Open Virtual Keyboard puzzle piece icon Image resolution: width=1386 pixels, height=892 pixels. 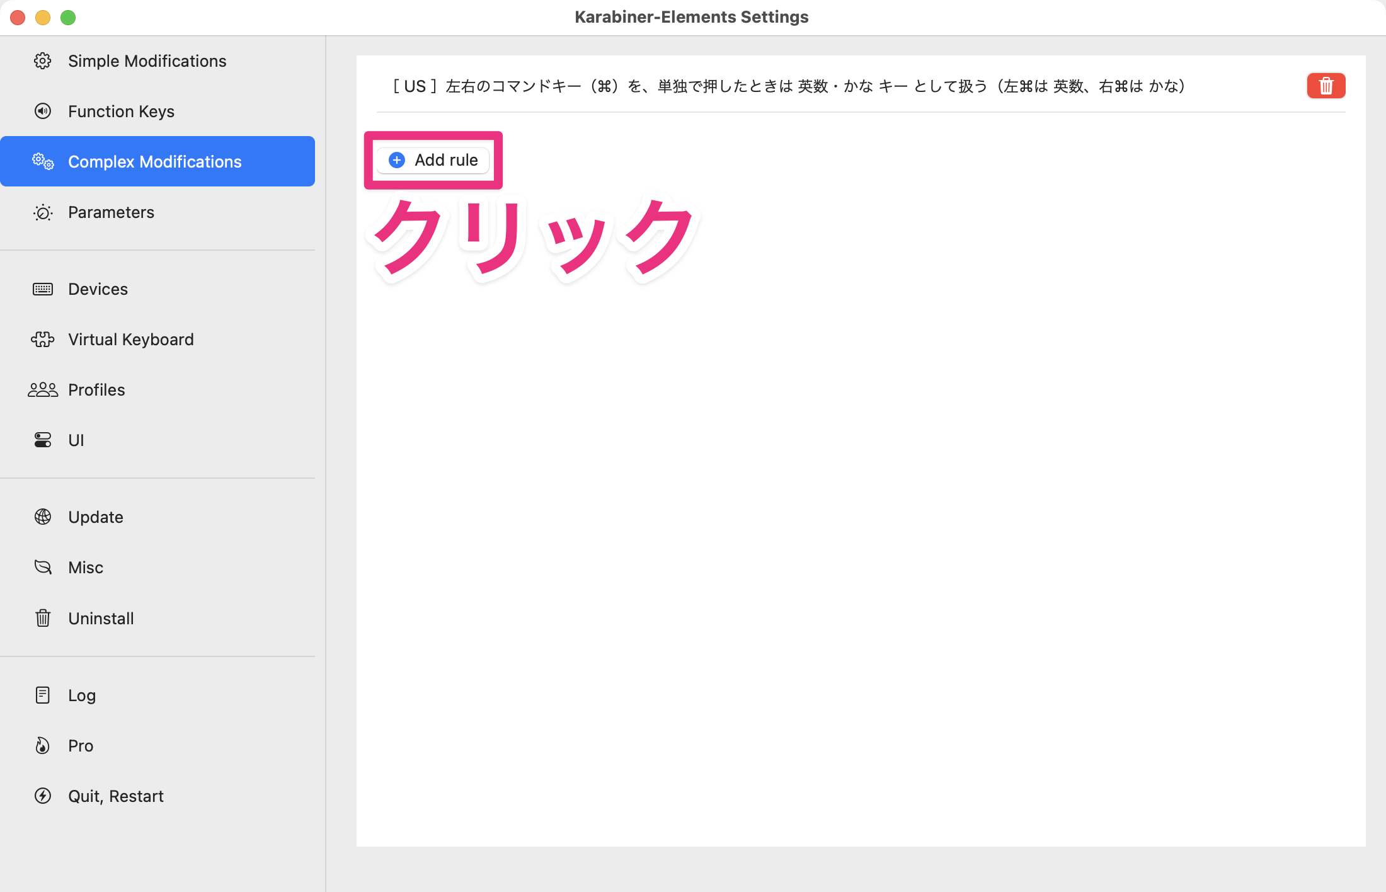click(42, 339)
